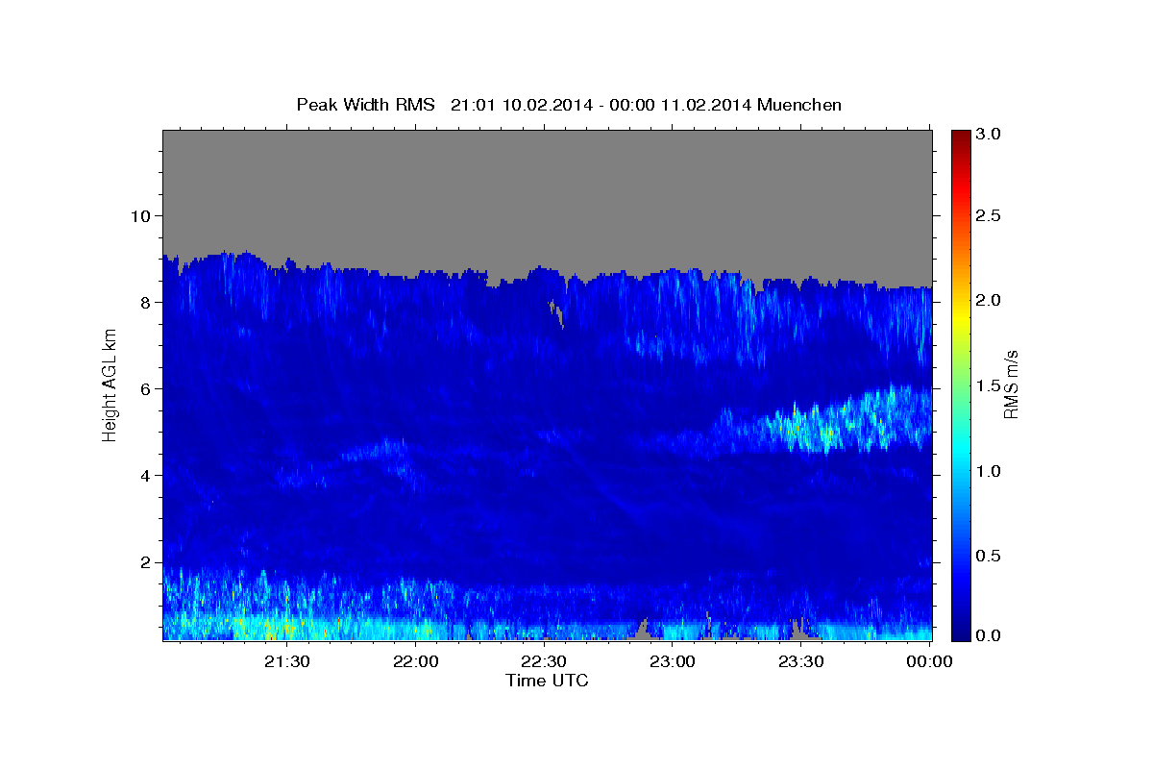Click the dark red top of the colorbar
Screen dimensions: 1153x769
pos(960,136)
